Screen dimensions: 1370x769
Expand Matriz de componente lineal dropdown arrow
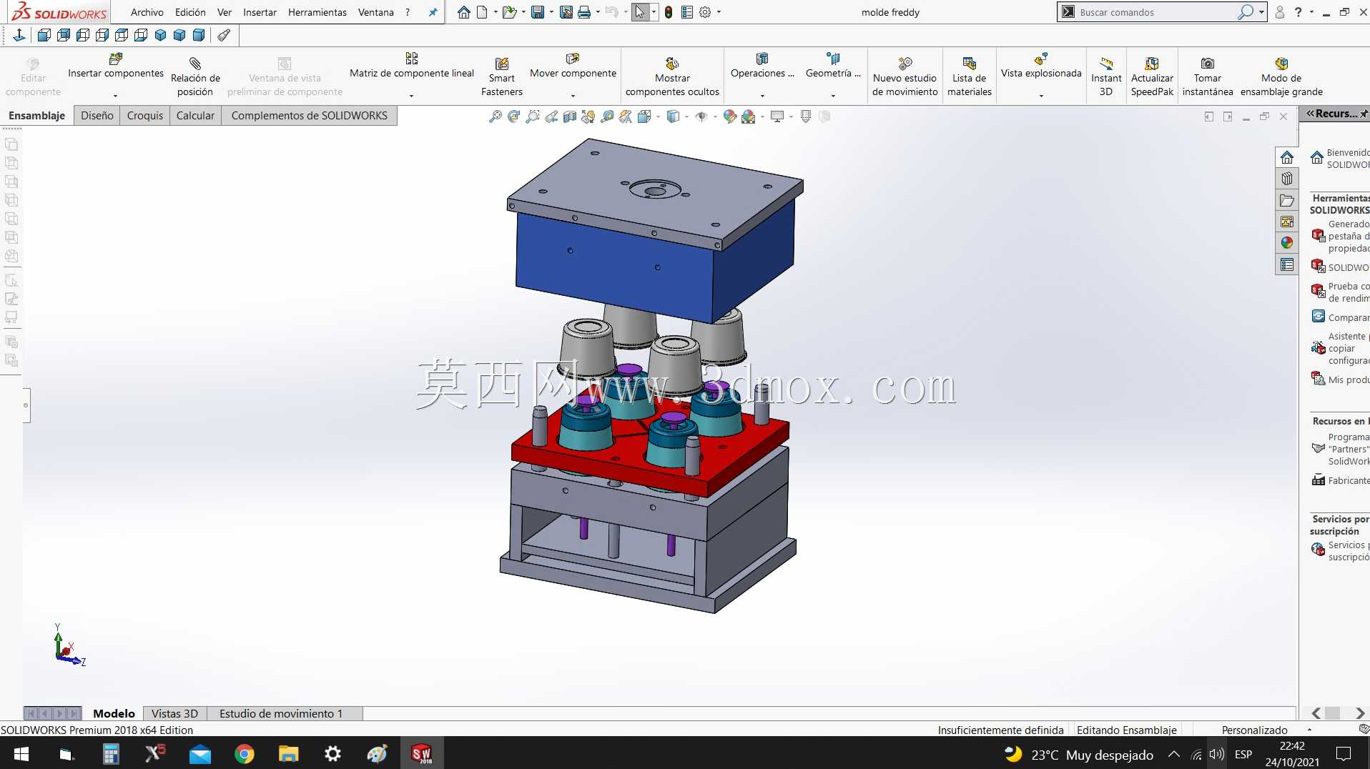[x=411, y=96]
